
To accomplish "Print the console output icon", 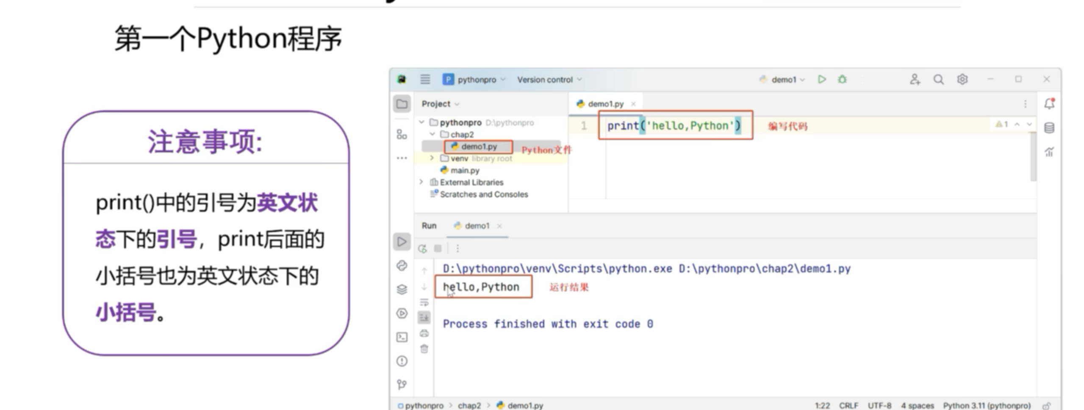I will click(x=424, y=333).
